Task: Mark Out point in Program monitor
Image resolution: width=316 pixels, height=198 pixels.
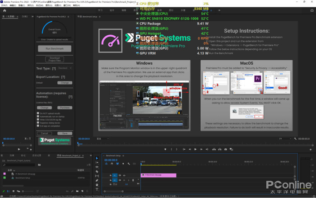Action: click(177, 149)
